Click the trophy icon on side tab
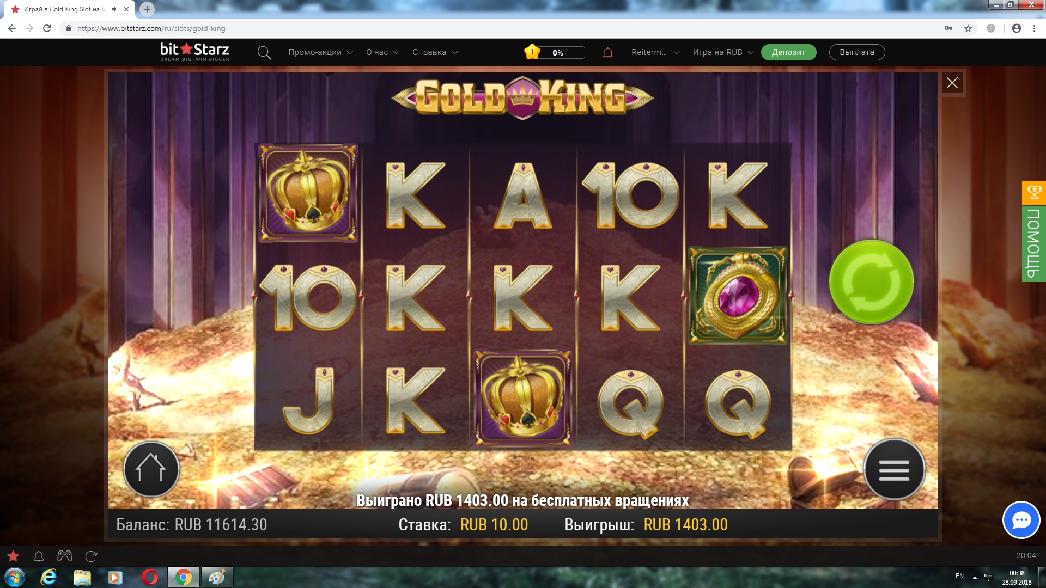The image size is (1046, 588). click(x=1034, y=192)
